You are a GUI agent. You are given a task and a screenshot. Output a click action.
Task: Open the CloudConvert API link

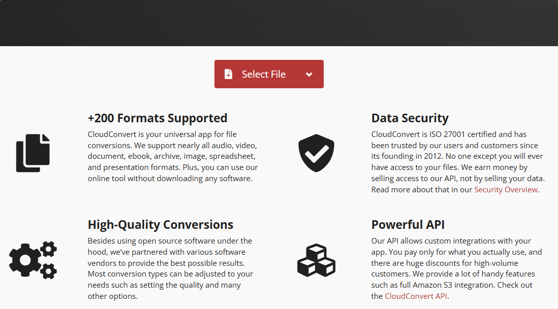(x=416, y=296)
